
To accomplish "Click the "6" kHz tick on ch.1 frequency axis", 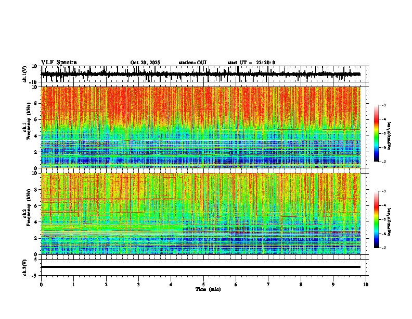I will tap(36, 120).
